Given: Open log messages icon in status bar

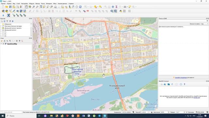Looking at the screenshot, I should pos(207,112).
